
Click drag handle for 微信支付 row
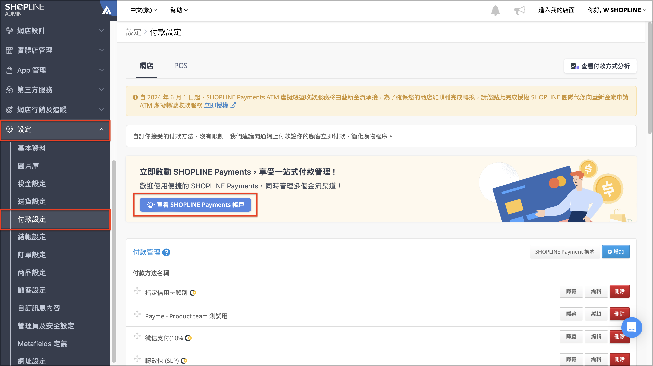point(137,336)
